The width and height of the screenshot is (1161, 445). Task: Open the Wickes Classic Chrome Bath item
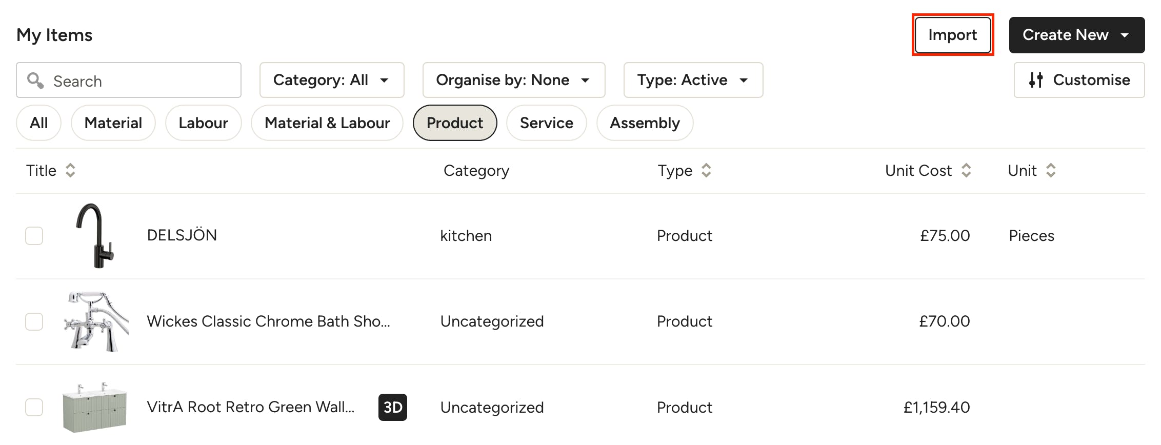pos(269,321)
